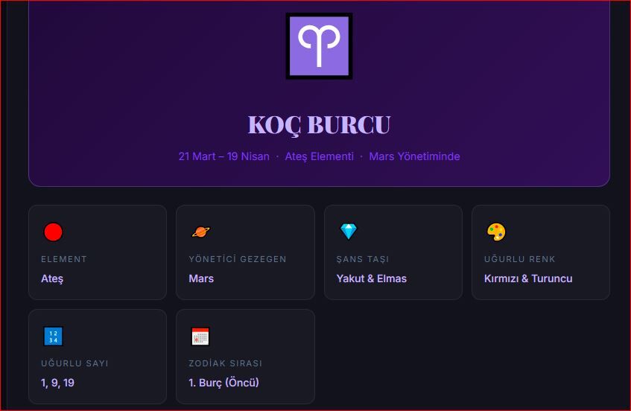
Task: Click the Ateş value in element card
Action: [x=52, y=278]
